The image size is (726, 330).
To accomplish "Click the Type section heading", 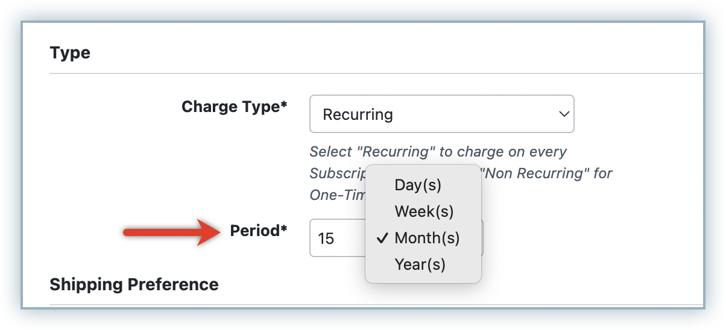I will (x=70, y=53).
